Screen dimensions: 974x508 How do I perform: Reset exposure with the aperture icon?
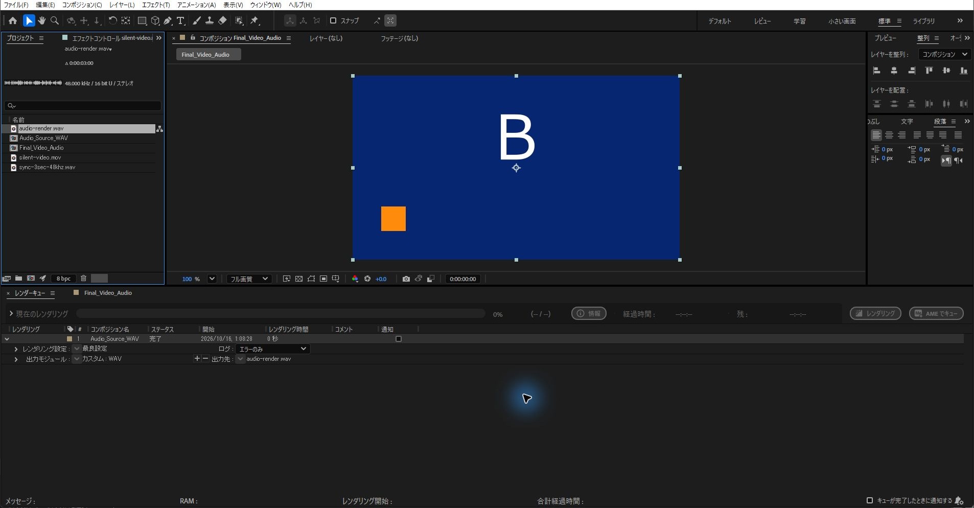[x=367, y=279]
